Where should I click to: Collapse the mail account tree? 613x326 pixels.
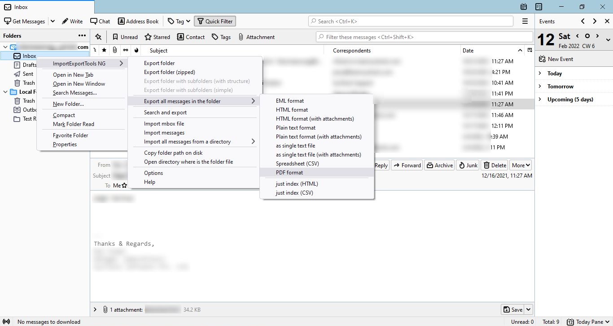[5, 47]
